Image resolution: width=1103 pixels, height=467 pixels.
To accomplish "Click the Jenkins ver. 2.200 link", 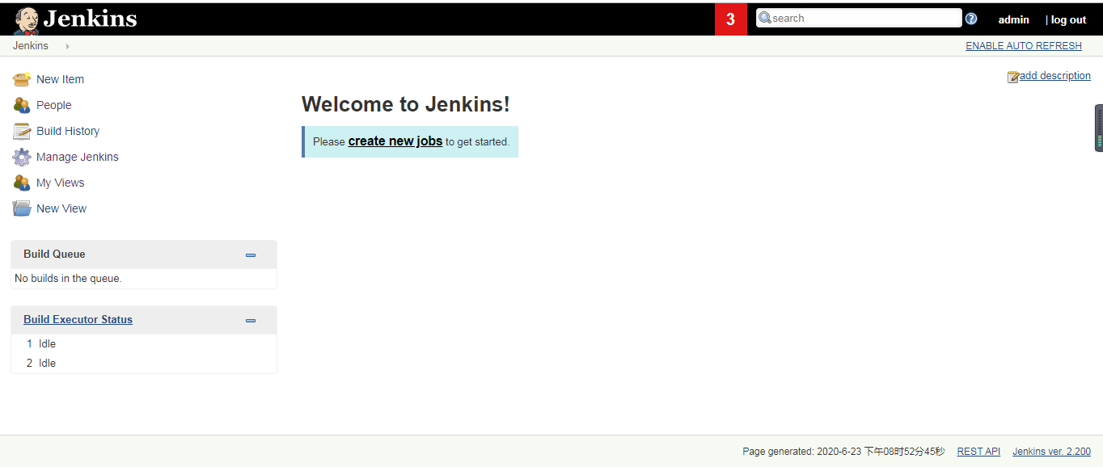I will pos(1051,451).
